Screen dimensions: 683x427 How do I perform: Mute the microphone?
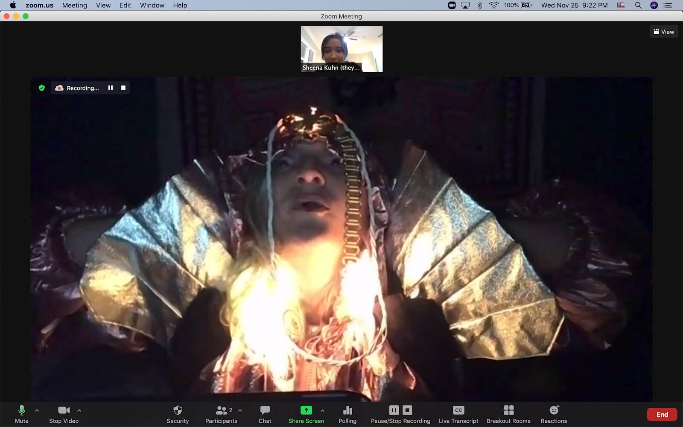pyautogui.click(x=21, y=414)
